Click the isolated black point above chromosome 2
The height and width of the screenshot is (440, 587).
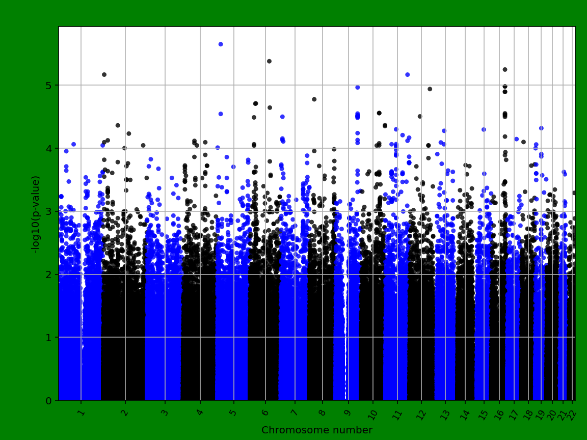coord(104,75)
